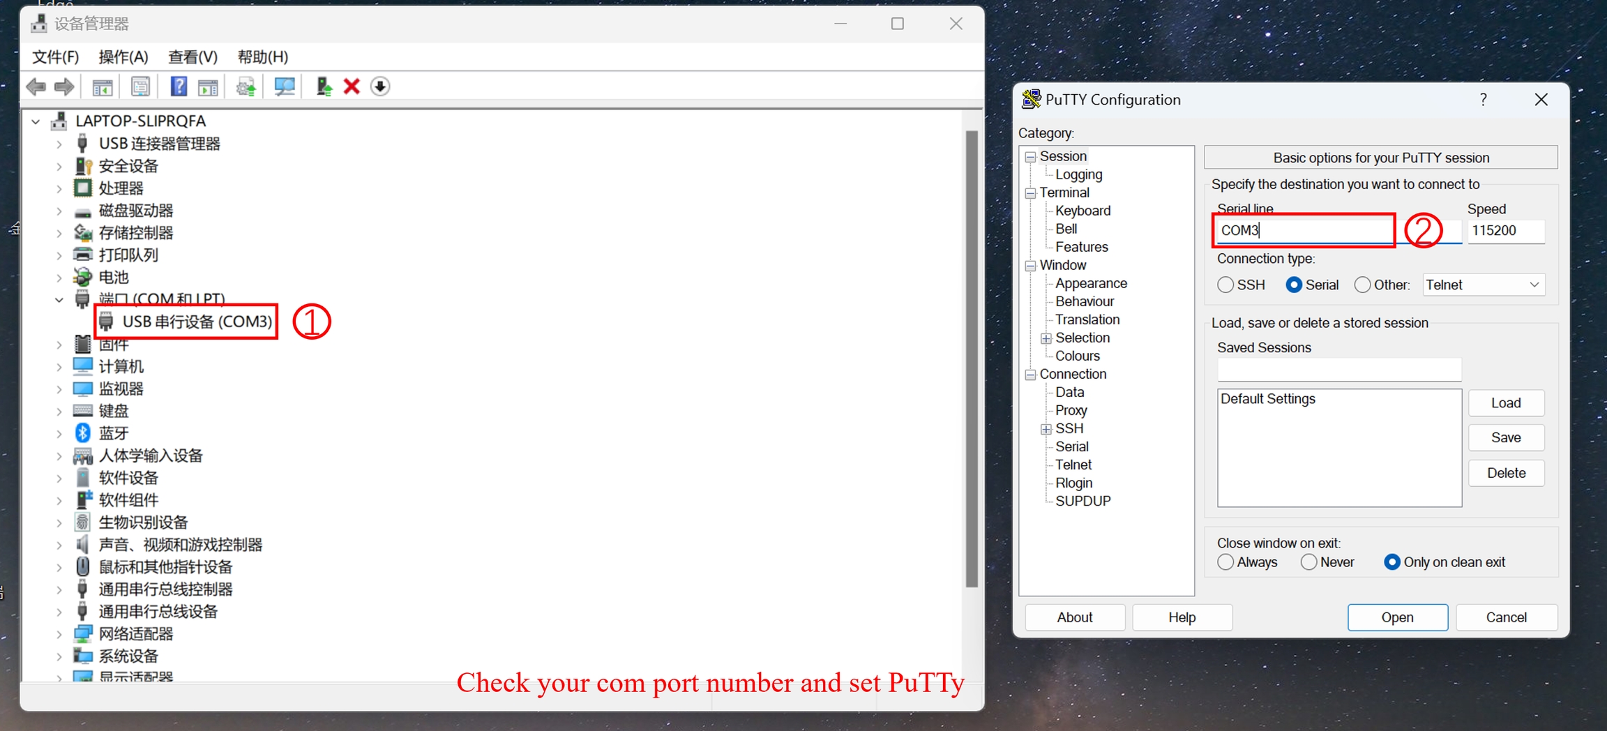Viewport: 1607px width, 731px height.
Task: Click the circled down-arrow Disable device icon
Action: (380, 86)
